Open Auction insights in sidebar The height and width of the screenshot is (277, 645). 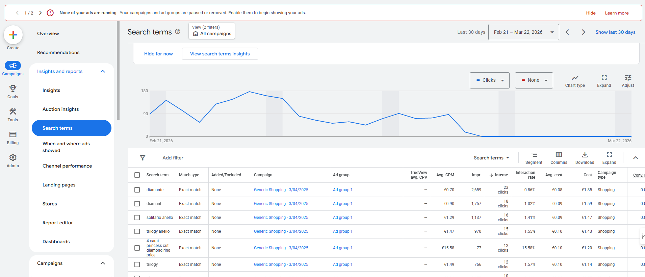60,109
